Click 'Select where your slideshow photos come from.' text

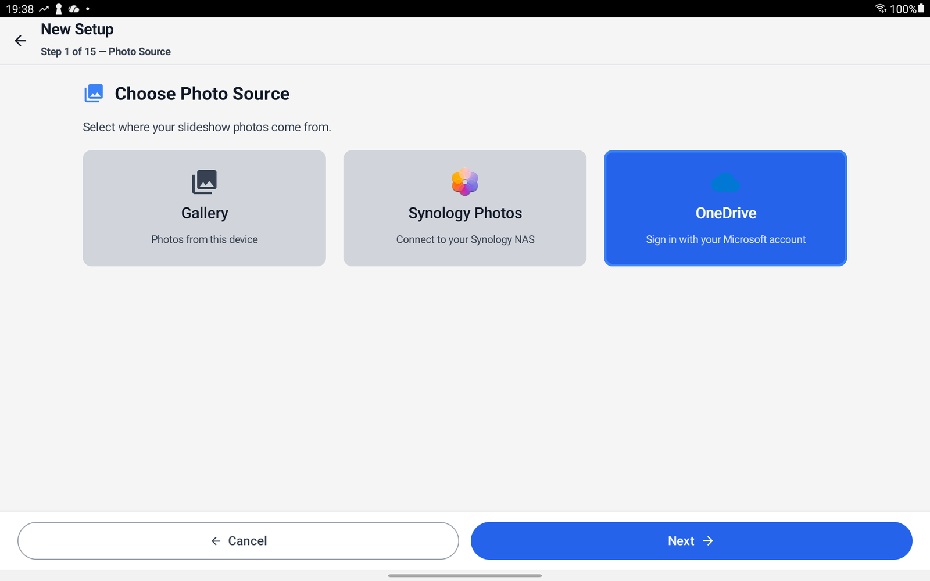pos(207,127)
